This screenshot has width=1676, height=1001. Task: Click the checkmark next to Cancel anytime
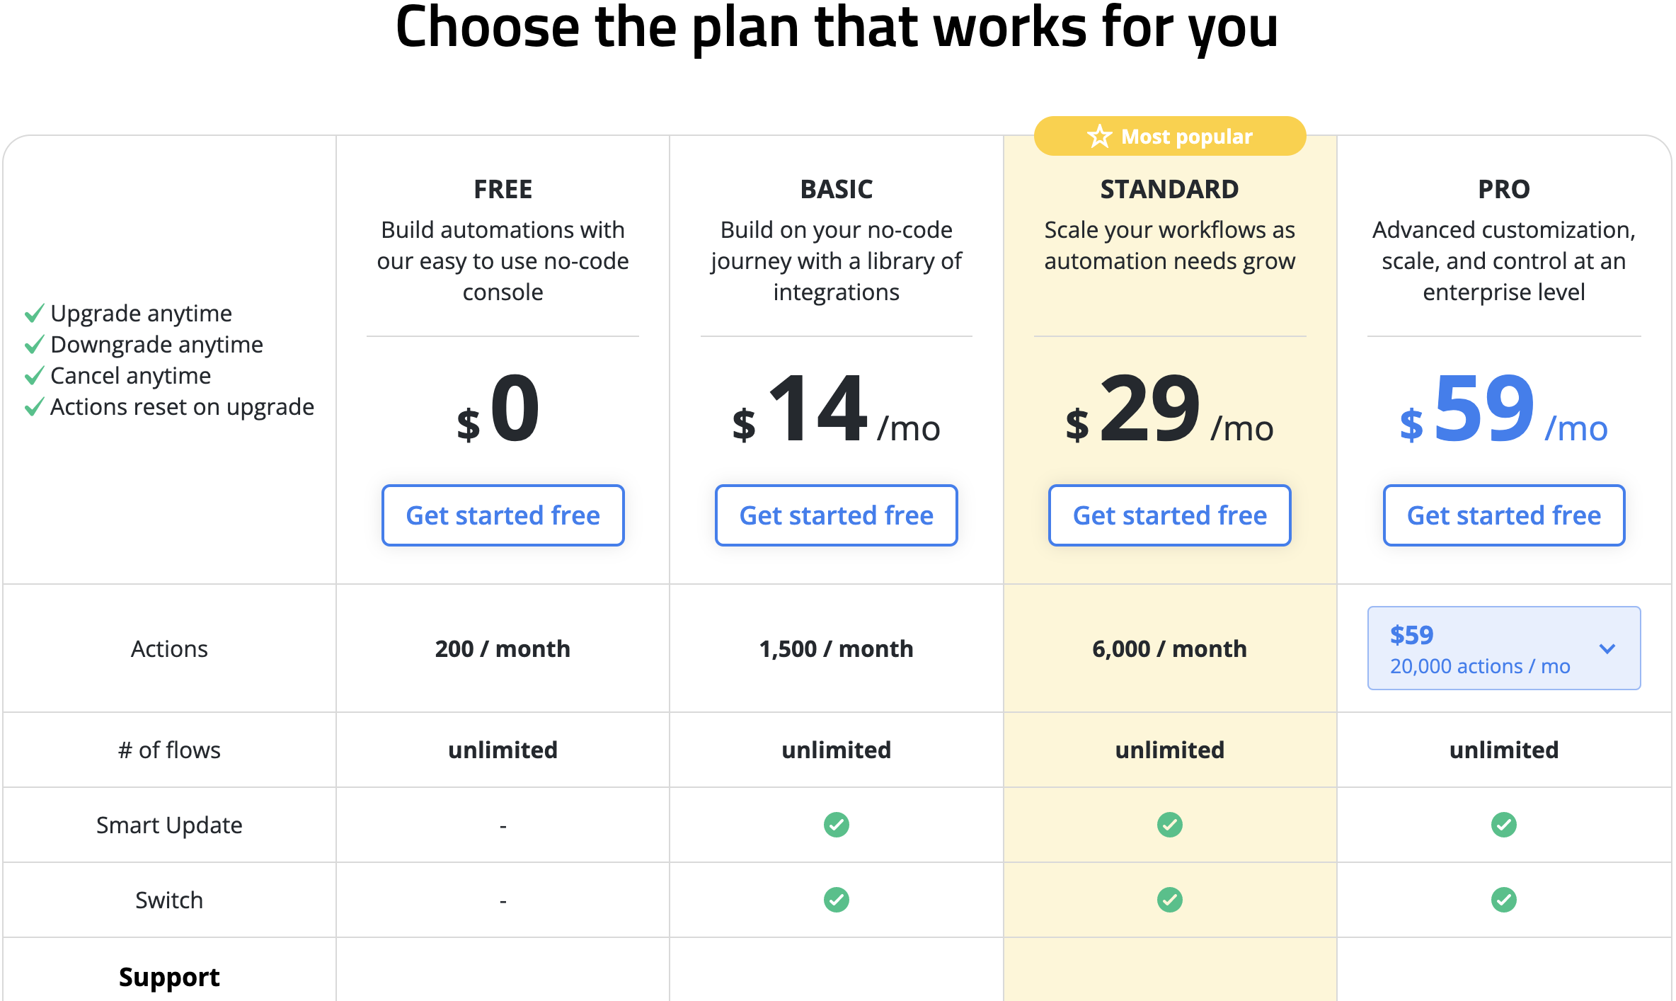click(x=33, y=375)
